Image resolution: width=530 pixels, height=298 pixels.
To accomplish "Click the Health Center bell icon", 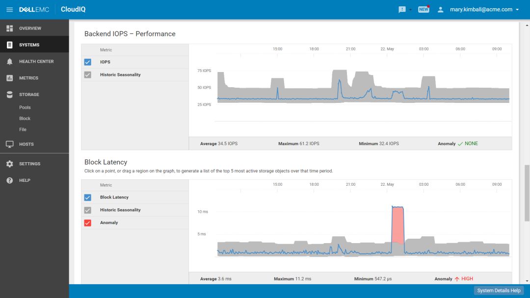I will click(9, 61).
